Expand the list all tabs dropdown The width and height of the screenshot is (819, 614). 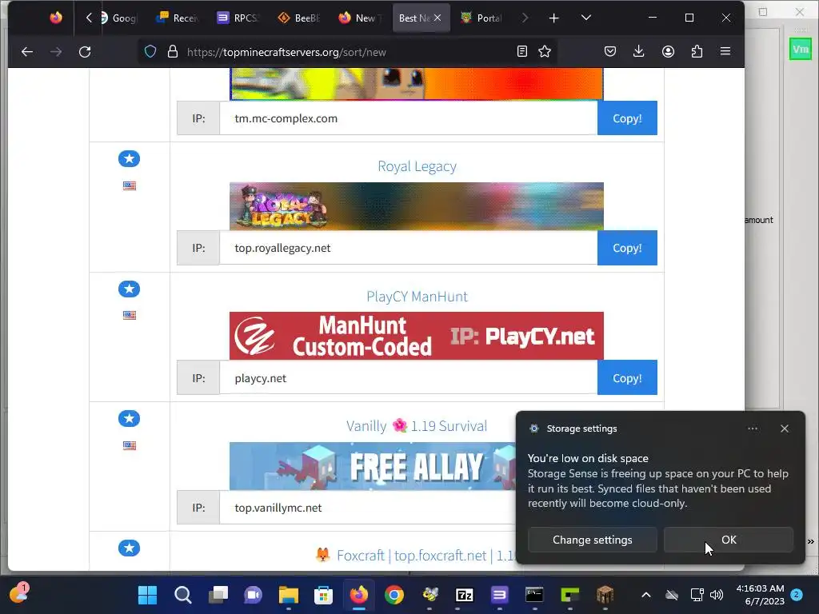pyautogui.click(x=586, y=18)
